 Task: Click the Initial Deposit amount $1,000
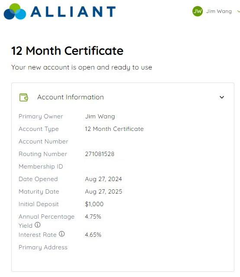click(94, 204)
